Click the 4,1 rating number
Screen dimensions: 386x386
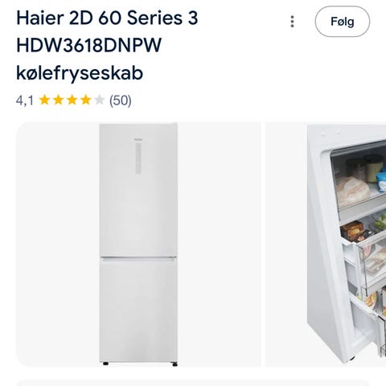[25, 101]
